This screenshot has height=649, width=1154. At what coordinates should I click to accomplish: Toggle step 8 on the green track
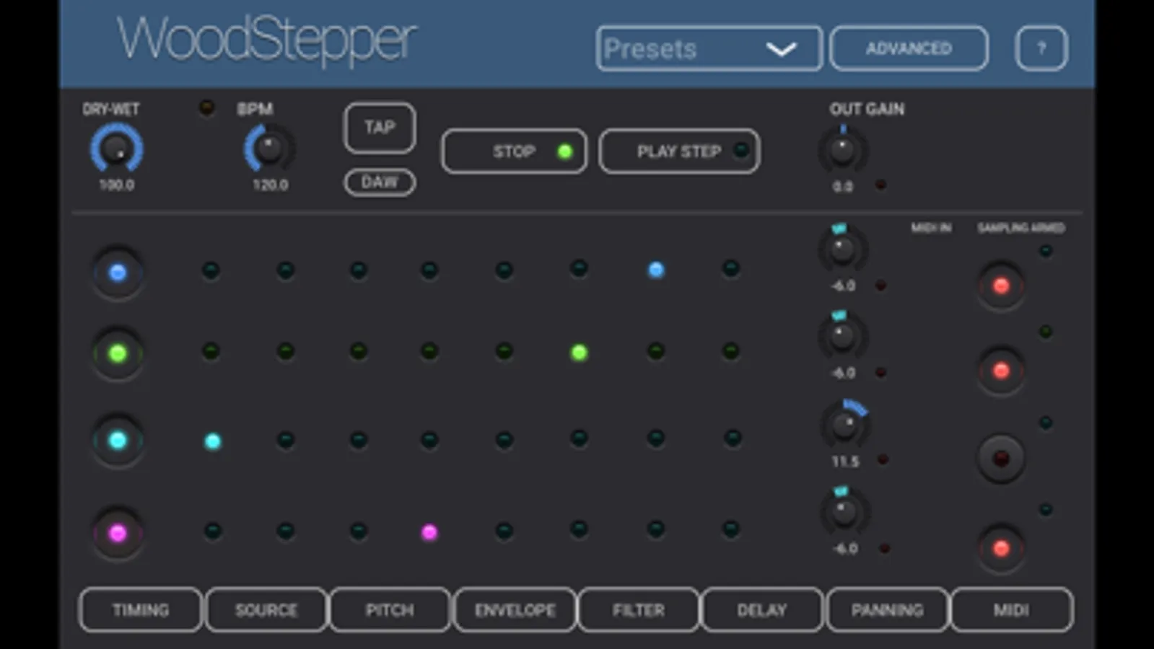pos(731,351)
